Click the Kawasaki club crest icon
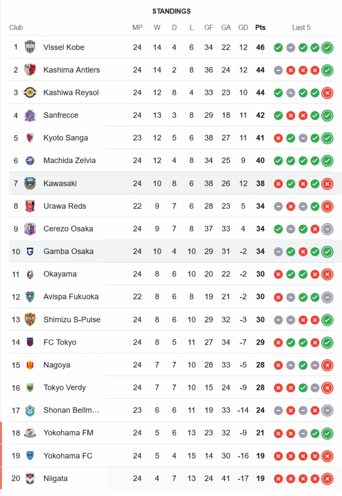 30,184
